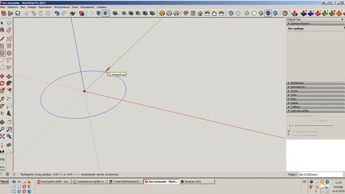Enable the X-Ray face style icon
The width and height of the screenshot is (345, 194).
[231, 13]
